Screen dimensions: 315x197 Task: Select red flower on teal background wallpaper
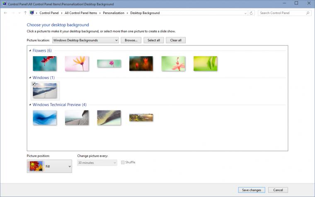tap(45, 64)
